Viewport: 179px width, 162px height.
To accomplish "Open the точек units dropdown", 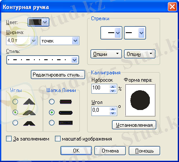I will tap(75, 41).
